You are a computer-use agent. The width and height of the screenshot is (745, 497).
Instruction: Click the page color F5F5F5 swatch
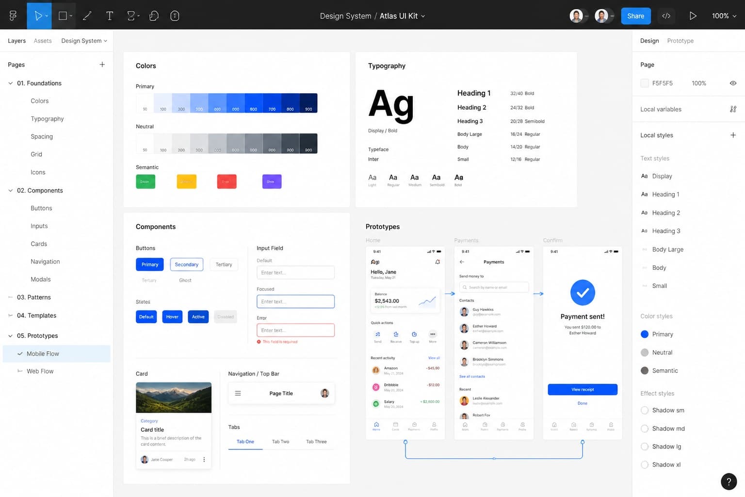645,83
